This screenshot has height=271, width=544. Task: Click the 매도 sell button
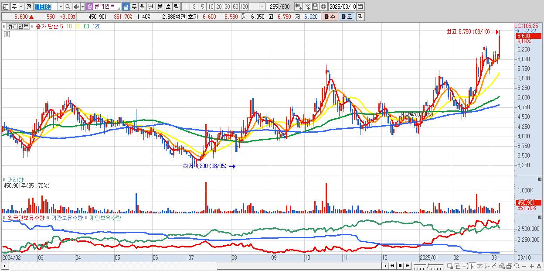click(347, 17)
